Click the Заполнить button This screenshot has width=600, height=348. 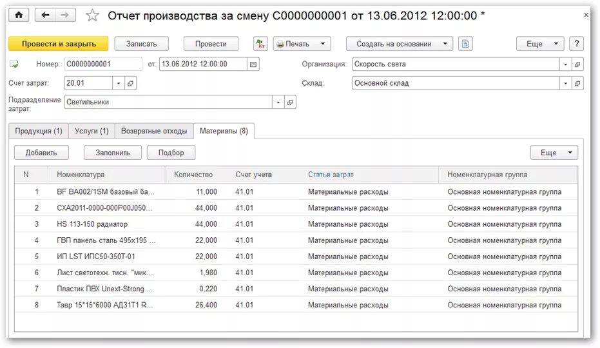[x=113, y=152]
